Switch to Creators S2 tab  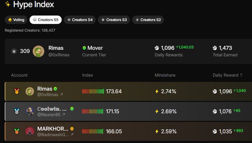coord(148,20)
